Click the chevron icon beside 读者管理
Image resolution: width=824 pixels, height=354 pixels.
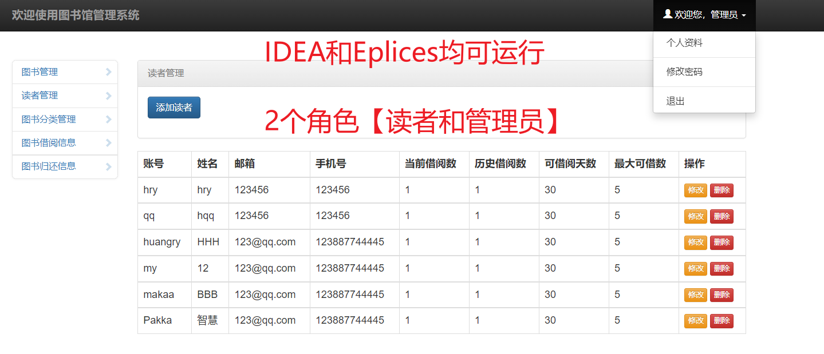coord(109,96)
